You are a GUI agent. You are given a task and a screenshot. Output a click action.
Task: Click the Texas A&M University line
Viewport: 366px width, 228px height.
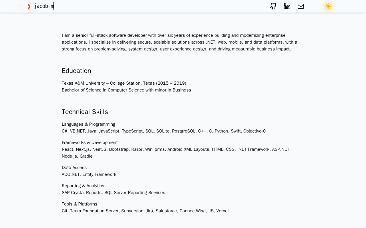124,83
